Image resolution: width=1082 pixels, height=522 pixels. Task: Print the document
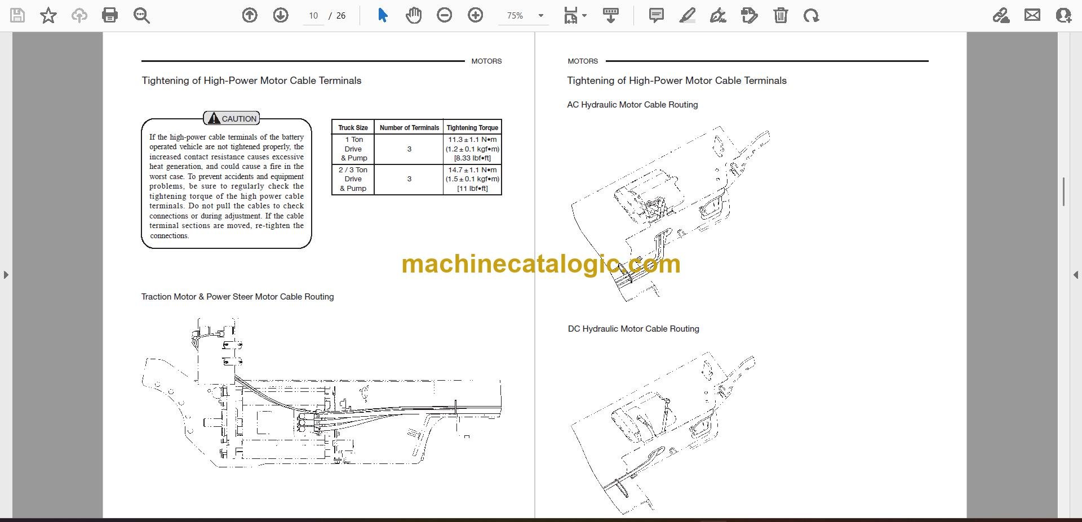110,15
